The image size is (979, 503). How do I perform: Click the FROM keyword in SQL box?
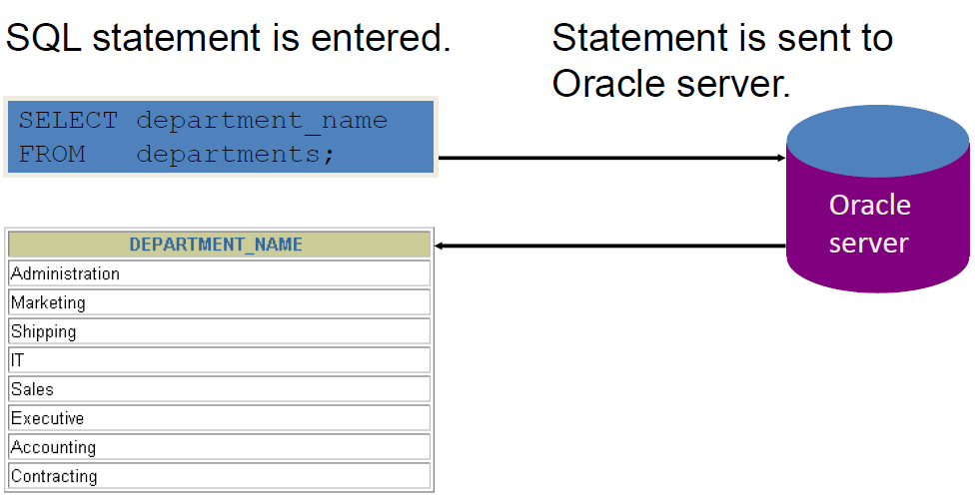[52, 154]
